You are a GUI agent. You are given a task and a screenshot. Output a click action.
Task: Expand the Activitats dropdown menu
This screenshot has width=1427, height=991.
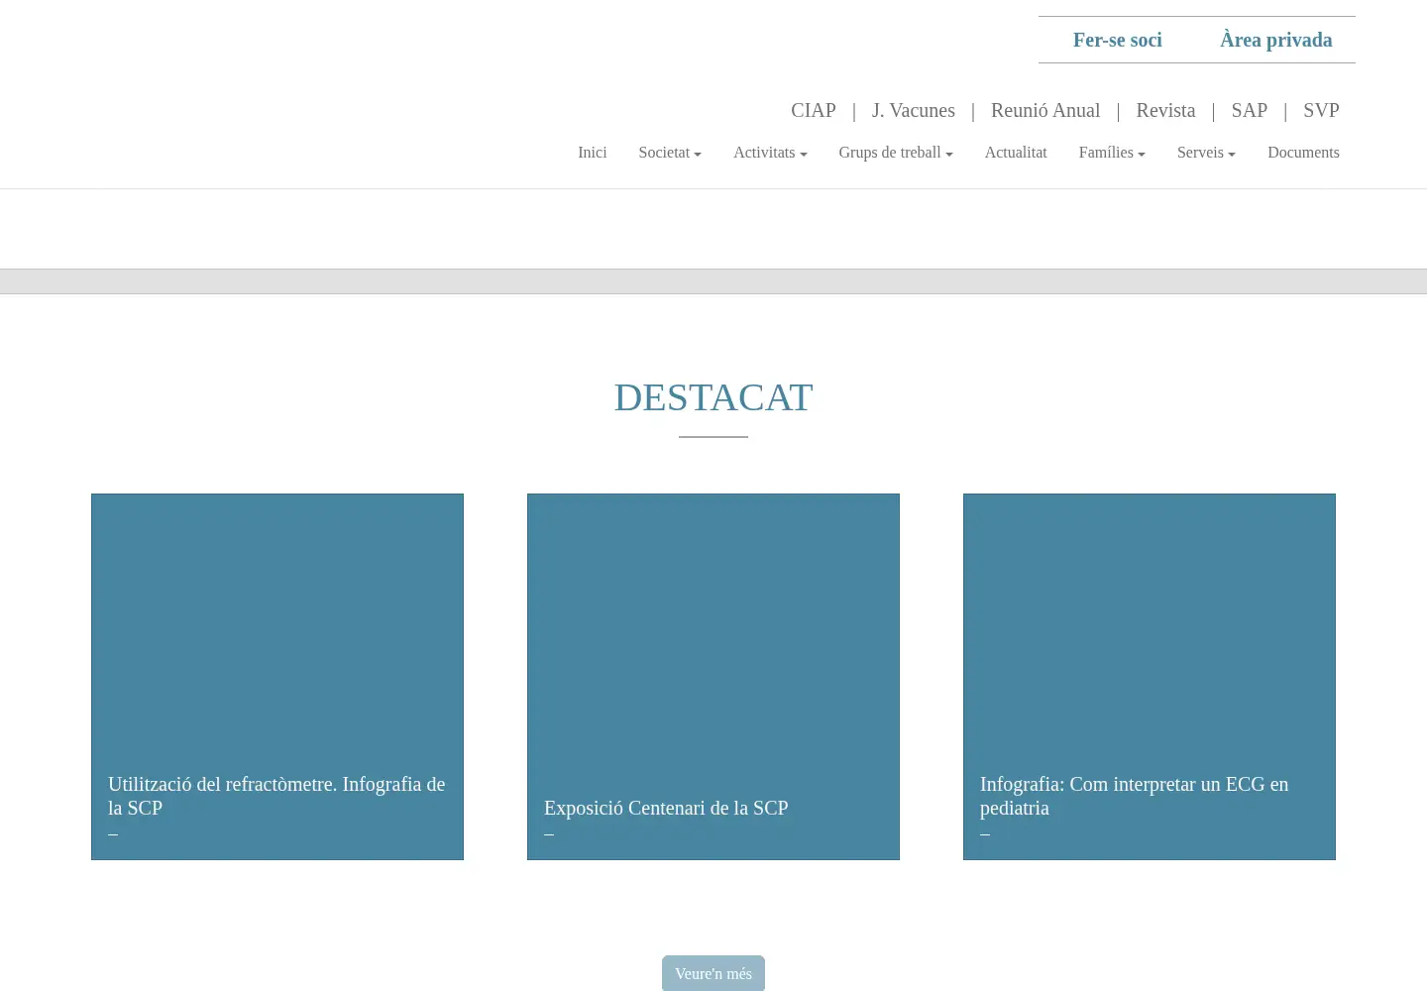770,152
